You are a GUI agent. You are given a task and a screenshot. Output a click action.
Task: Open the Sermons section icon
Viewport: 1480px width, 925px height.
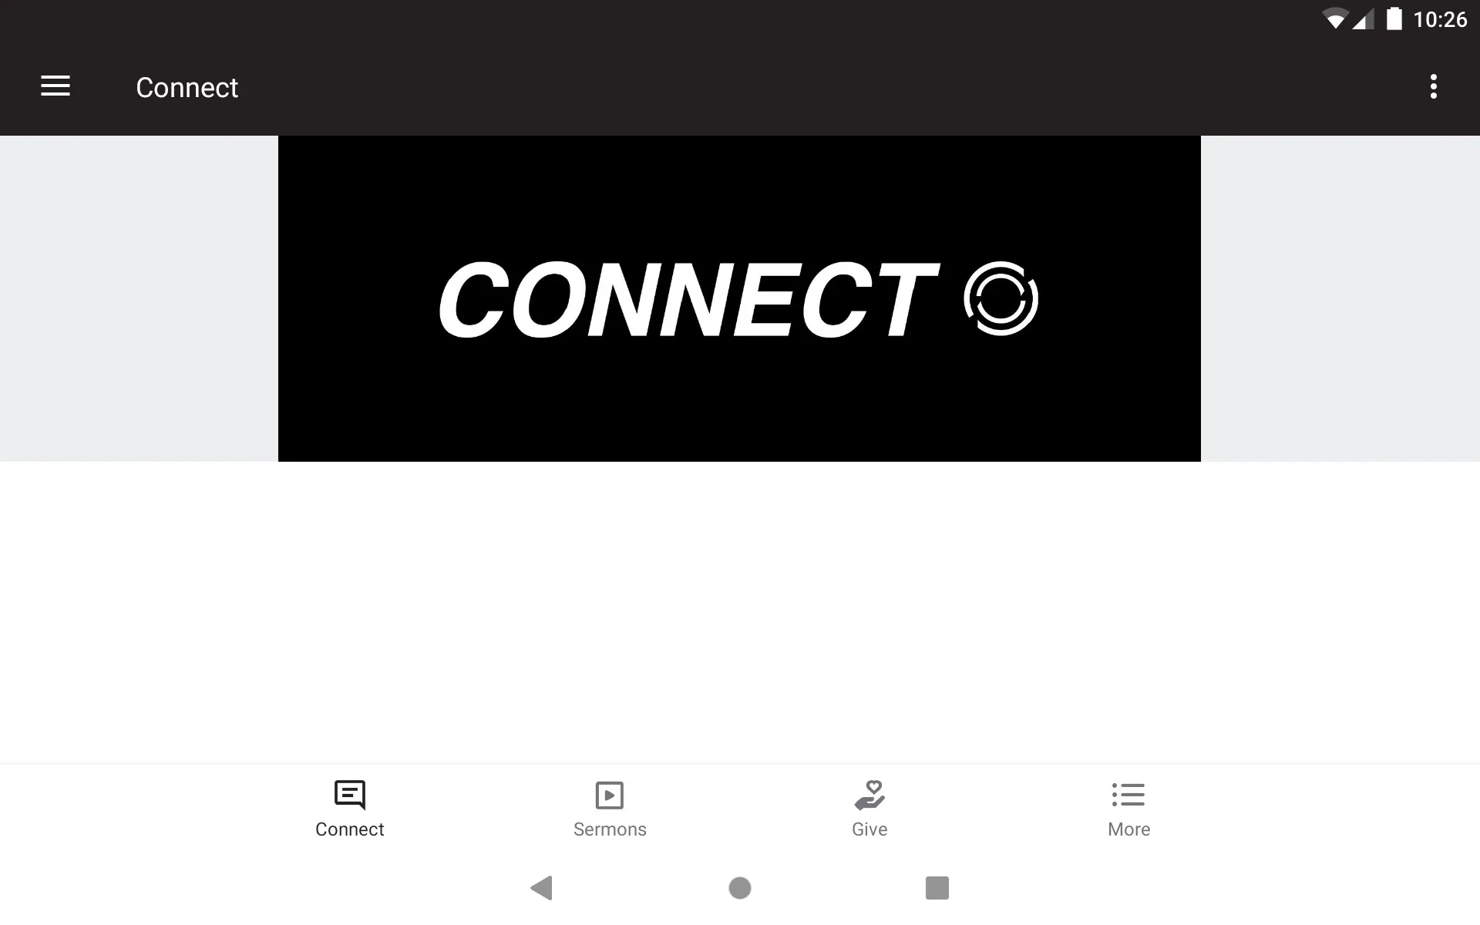(x=610, y=794)
